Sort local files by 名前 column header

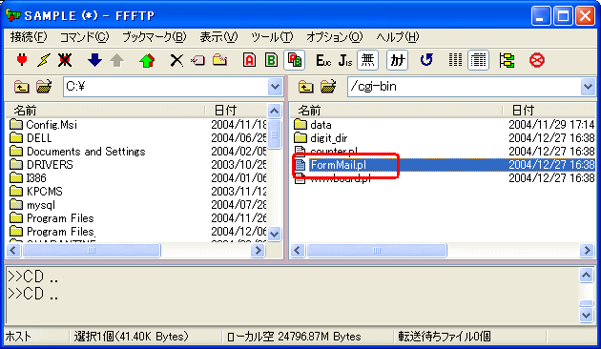[x=106, y=111]
